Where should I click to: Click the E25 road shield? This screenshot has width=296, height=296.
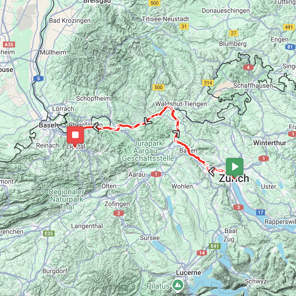pyautogui.click(x=49, y=233)
